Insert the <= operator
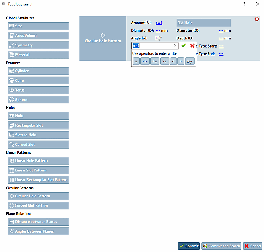 point(155,62)
